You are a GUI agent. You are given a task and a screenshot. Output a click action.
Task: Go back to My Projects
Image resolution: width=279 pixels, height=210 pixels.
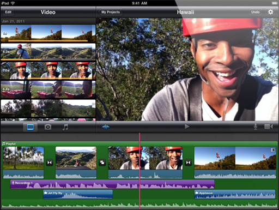click(110, 12)
